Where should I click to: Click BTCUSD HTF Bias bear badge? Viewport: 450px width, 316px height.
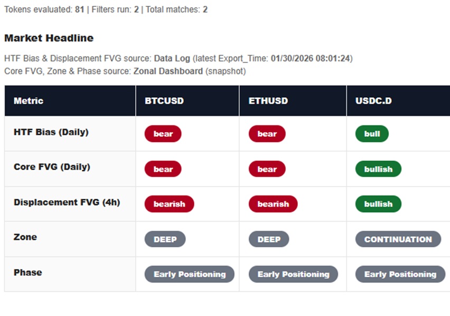pos(163,134)
